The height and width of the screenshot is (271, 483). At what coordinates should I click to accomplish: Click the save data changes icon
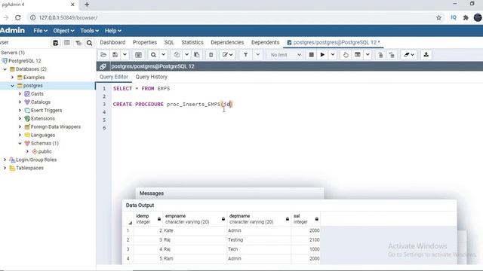(138, 55)
